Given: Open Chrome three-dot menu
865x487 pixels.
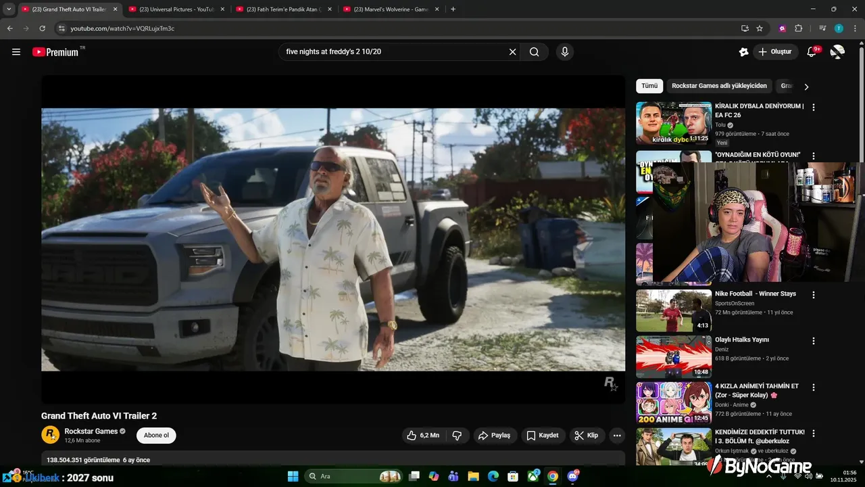Looking at the screenshot, I should pyautogui.click(x=855, y=28).
